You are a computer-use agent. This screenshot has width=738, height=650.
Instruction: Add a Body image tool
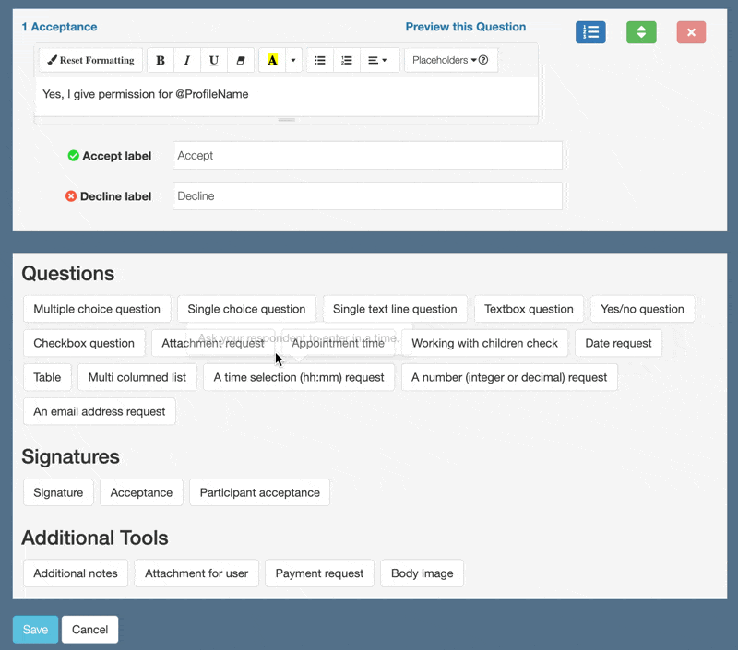(423, 573)
